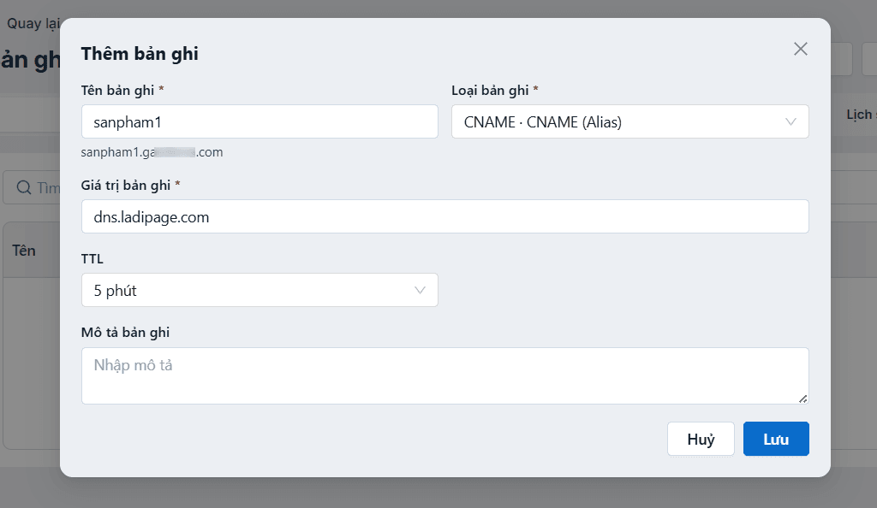Click the Tìm search box in background

click(32, 187)
